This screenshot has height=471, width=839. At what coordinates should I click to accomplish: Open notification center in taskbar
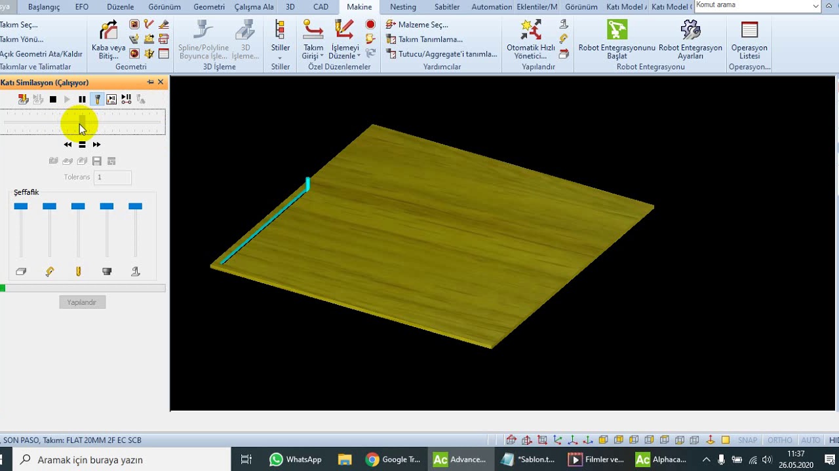pyautogui.click(x=829, y=459)
